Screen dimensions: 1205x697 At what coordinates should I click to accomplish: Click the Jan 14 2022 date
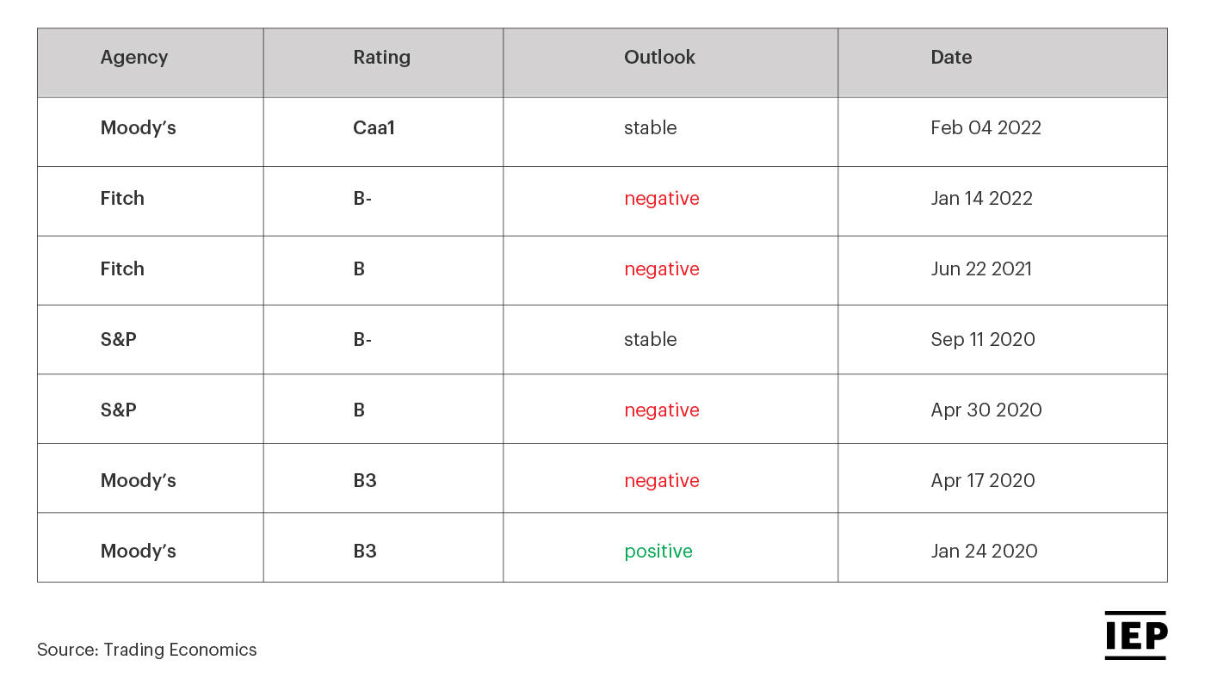tap(981, 199)
